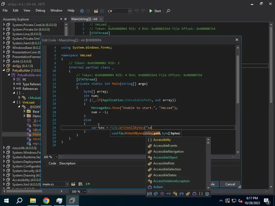Click the Cancel button in Edit Code dialog
Screen dimensions: 275x206
(x=230, y=184)
